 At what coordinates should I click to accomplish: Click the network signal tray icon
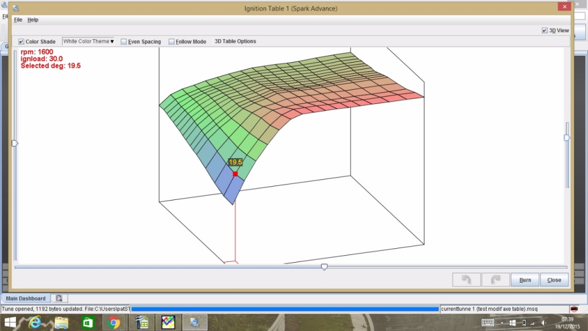[533, 323]
